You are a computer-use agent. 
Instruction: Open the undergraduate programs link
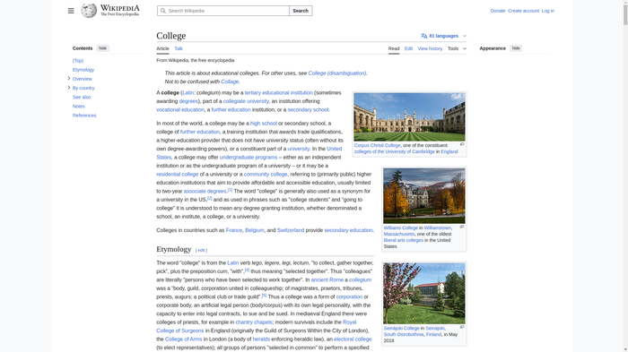(249, 158)
